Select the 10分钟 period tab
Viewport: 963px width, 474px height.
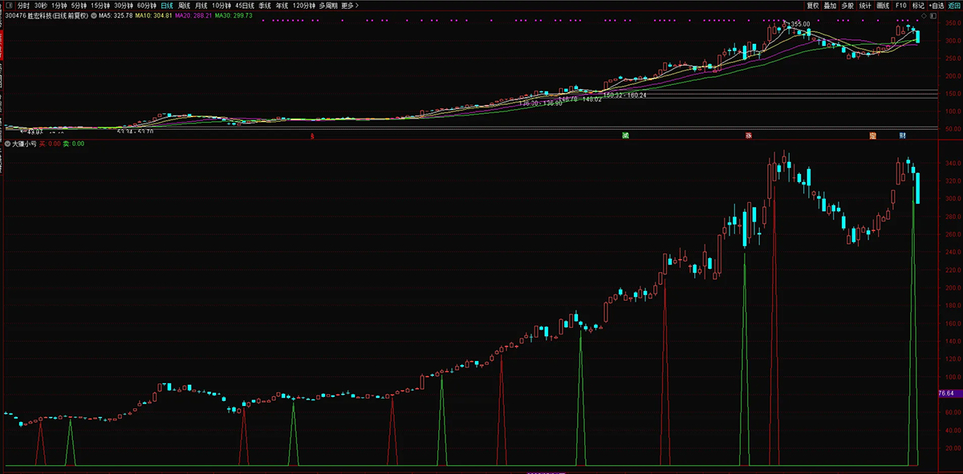(221, 5)
